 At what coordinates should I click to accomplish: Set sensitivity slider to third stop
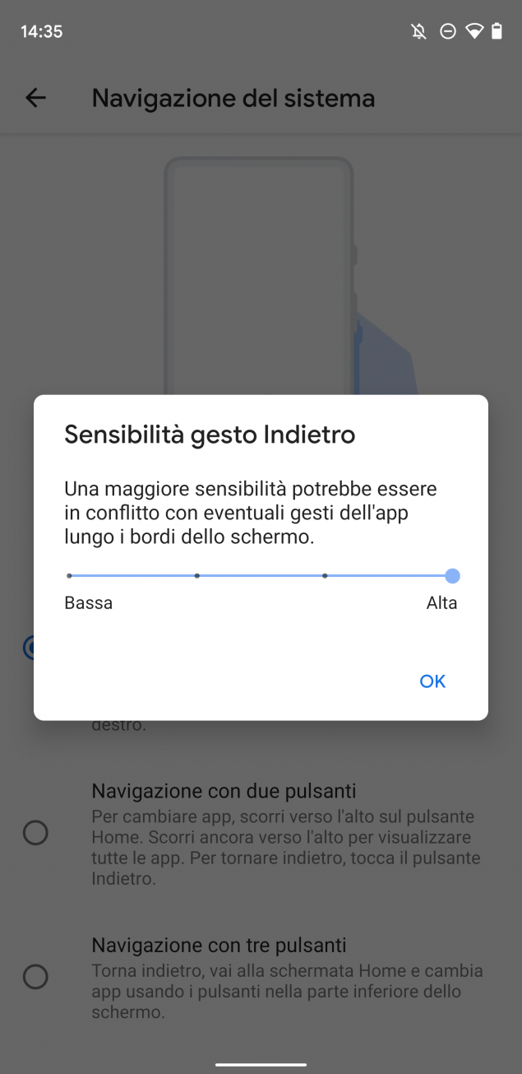pyautogui.click(x=326, y=576)
